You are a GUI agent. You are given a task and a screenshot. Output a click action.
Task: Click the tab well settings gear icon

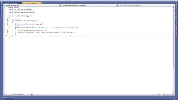[x=174, y=3]
